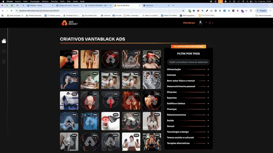Expand the Alimentação tag filter
This screenshot has height=153, width=273.
208,69
